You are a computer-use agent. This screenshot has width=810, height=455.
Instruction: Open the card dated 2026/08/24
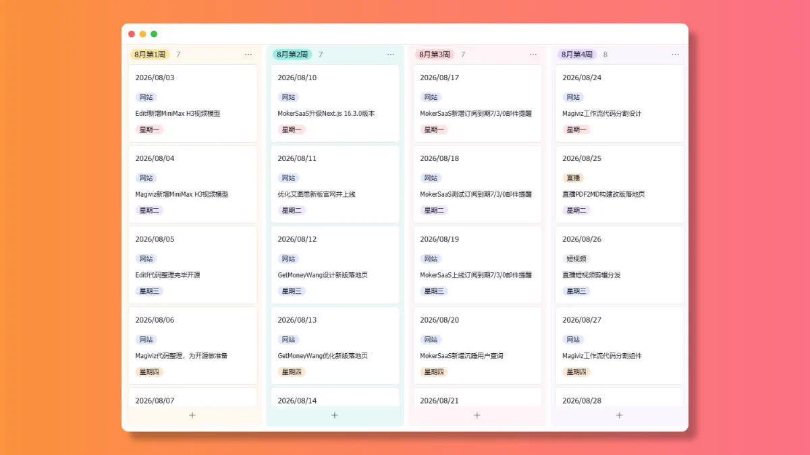coord(620,103)
